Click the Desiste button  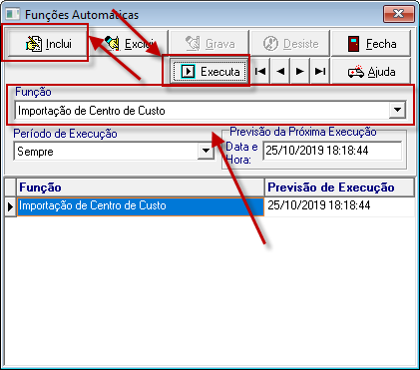(x=290, y=43)
